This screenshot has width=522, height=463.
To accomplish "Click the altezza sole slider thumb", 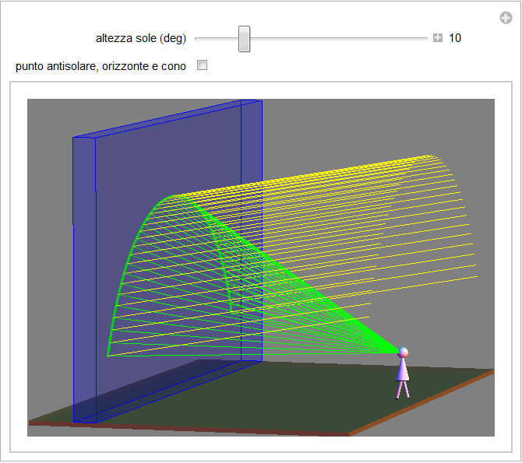I will (244, 39).
